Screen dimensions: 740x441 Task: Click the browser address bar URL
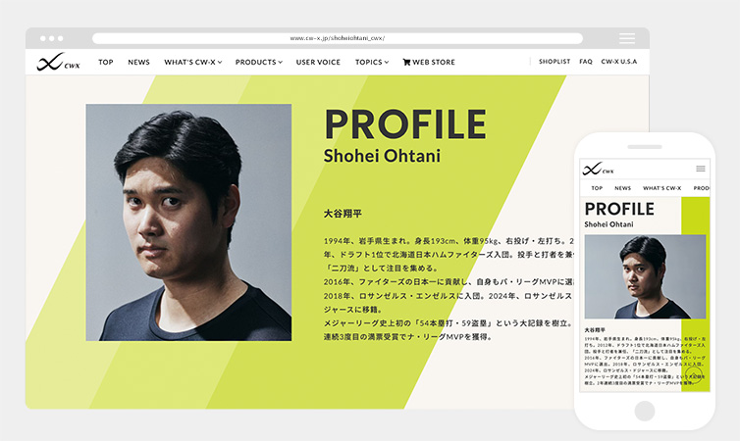tap(338, 38)
